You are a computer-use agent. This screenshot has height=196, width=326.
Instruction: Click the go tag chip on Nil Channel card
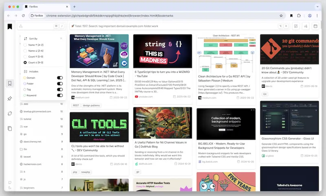[138, 172]
